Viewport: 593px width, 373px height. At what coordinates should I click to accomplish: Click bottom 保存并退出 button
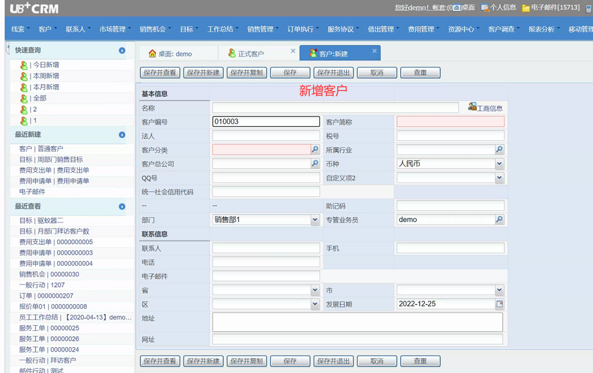click(333, 361)
